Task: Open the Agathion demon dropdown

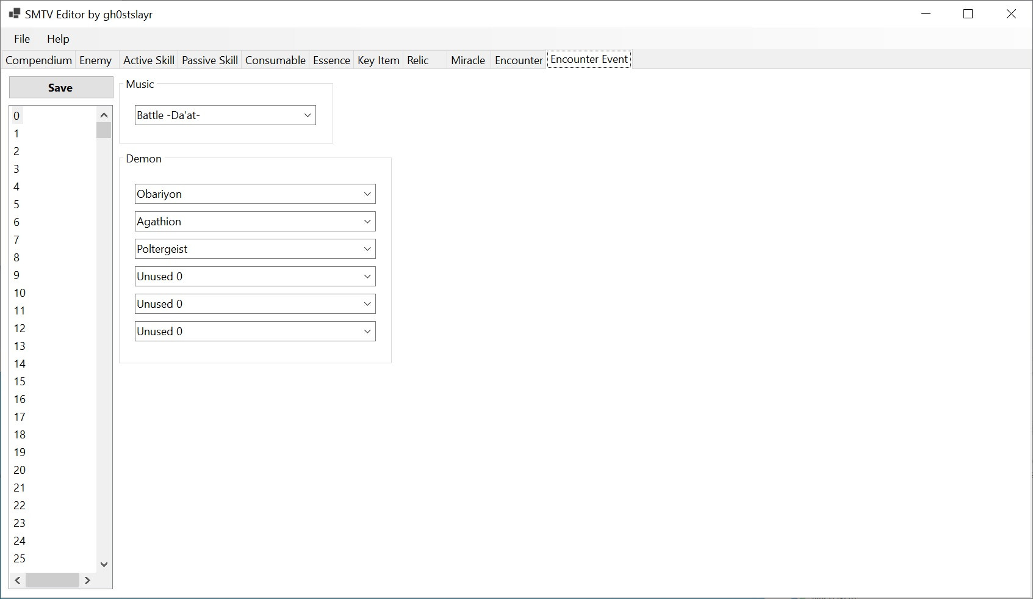Action: 254,222
